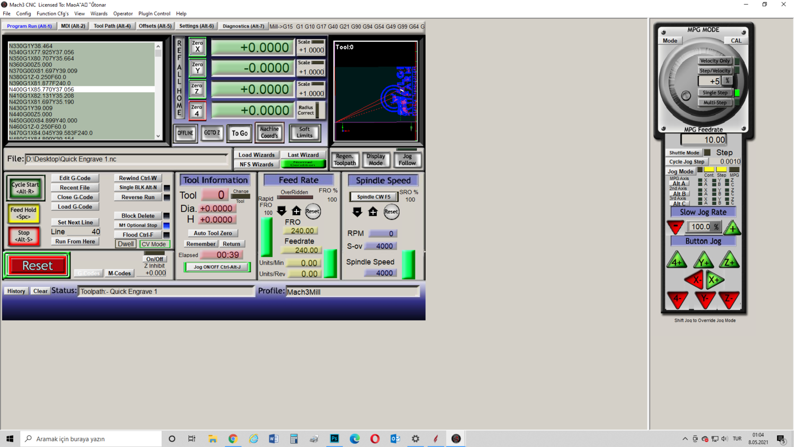This screenshot has width=794, height=447.
Task: Click the Load G-Code button
Action: pos(75,207)
